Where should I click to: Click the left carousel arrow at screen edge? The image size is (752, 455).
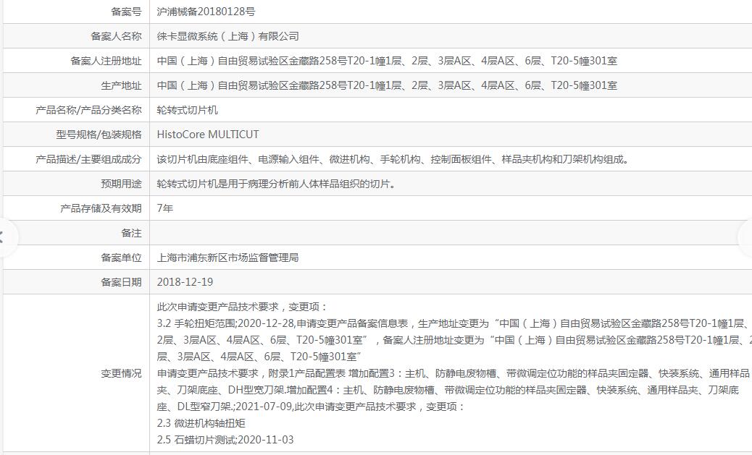coord(4,237)
